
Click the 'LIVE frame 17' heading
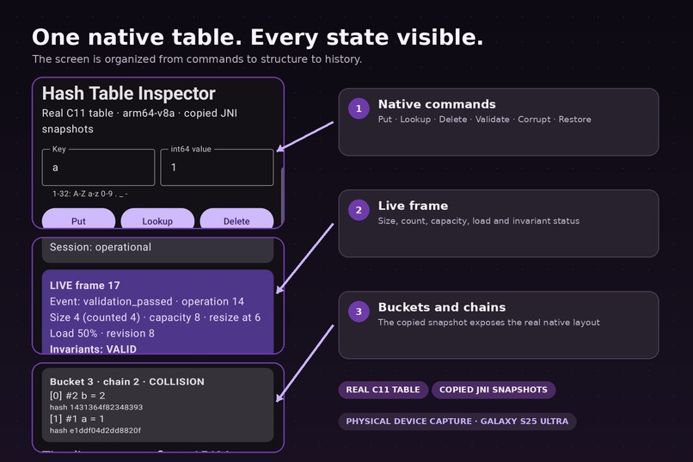(85, 286)
